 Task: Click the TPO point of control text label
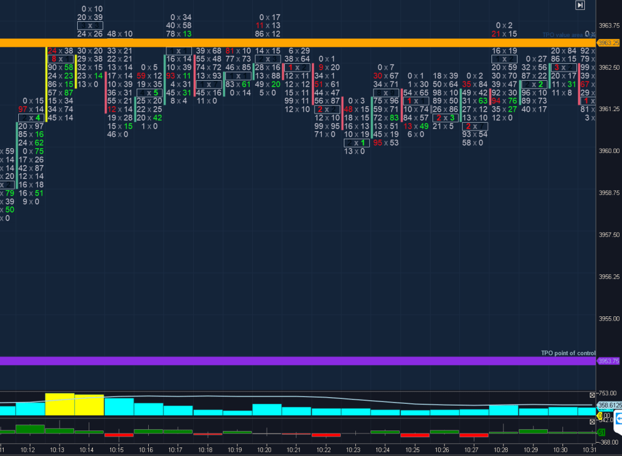[568, 353]
